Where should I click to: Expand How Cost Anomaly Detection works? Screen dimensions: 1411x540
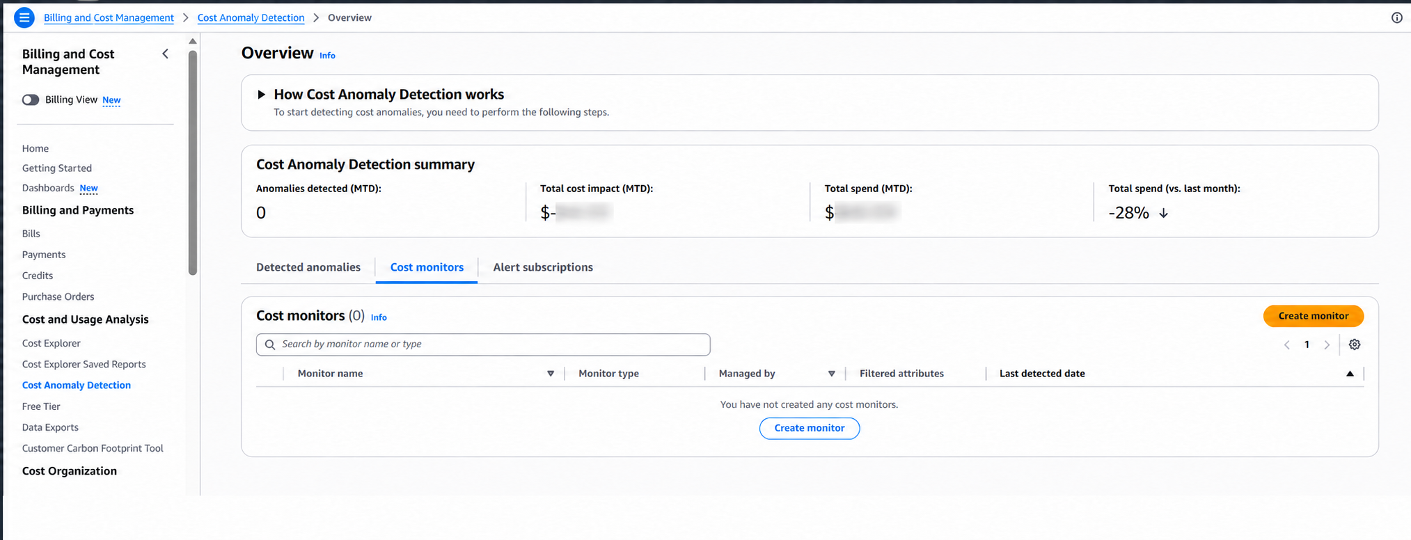pos(261,95)
